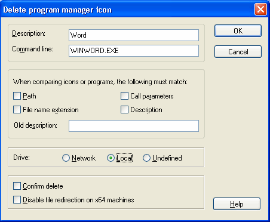Click the 'Description:' label at top
Screen dimensions: 270x222
click(x=29, y=33)
